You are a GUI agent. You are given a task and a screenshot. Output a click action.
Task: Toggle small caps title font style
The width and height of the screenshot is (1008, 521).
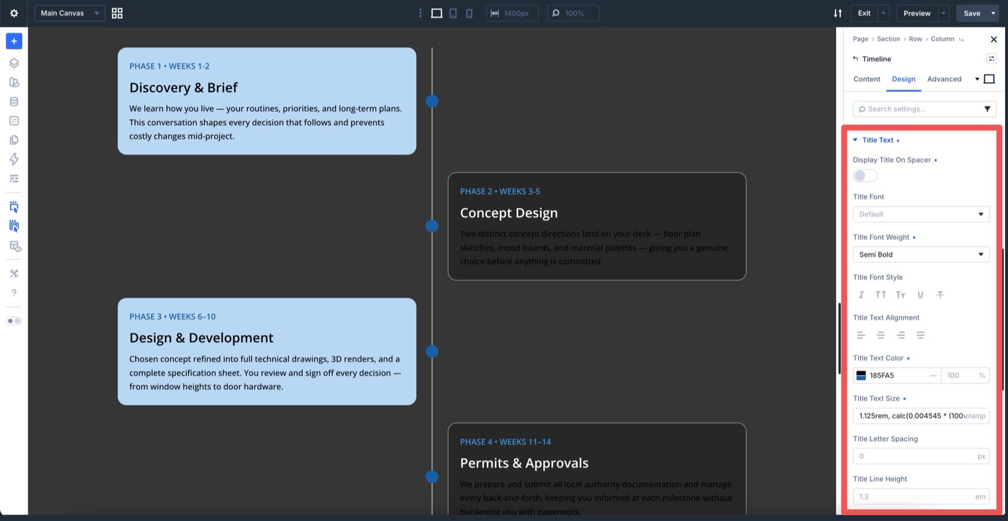pos(900,295)
